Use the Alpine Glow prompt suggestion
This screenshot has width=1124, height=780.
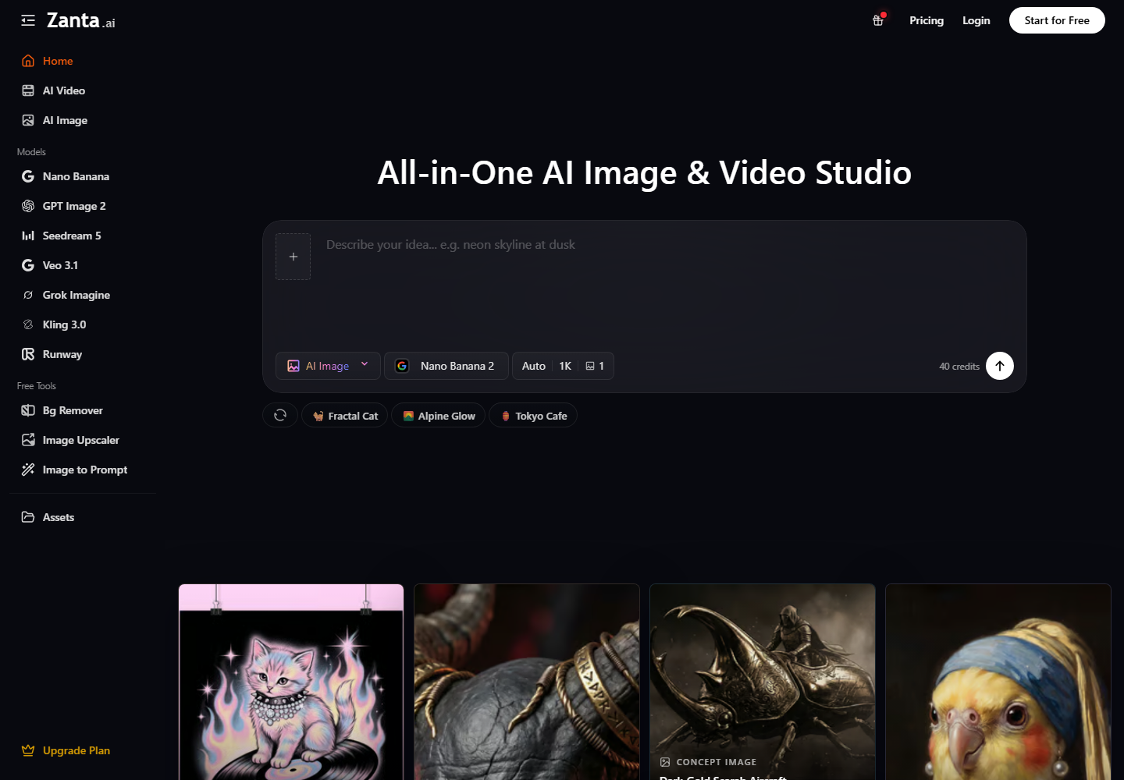[x=439, y=416]
